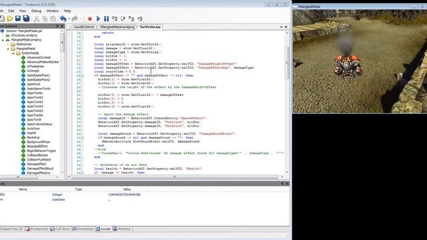Collapse the MangledMetal.emtproj project node
The width and height of the screenshot is (427, 240).
tap(3, 40)
